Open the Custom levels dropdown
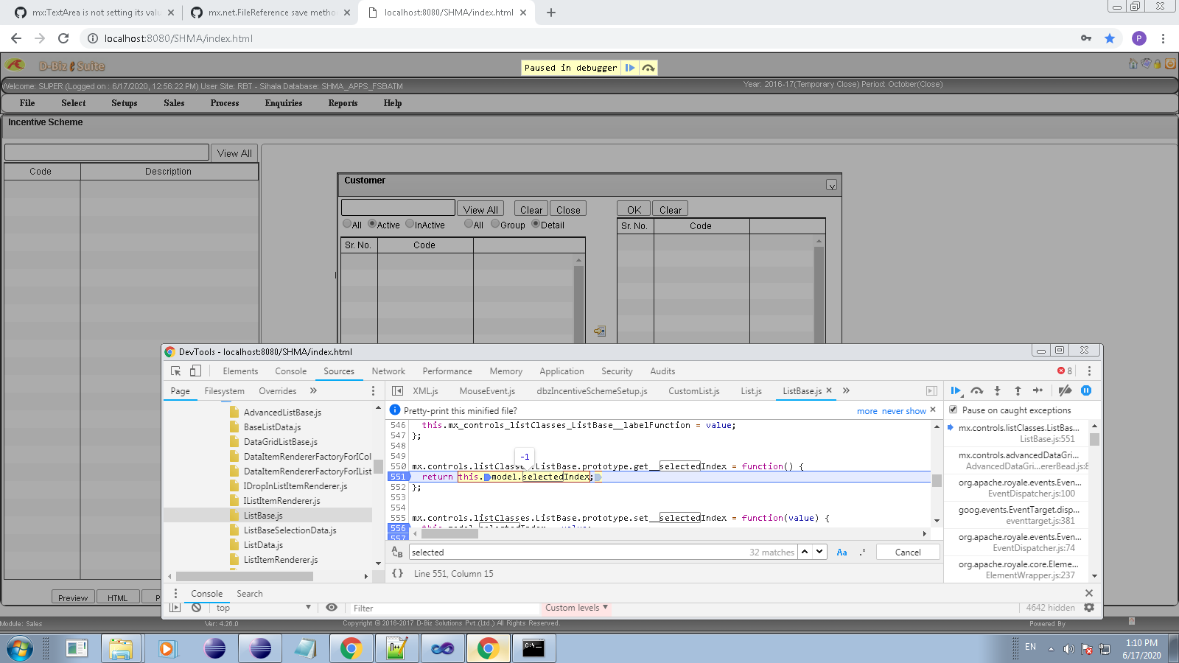Image resolution: width=1179 pixels, height=663 pixels. (x=576, y=608)
